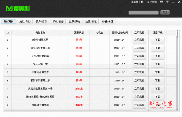Switch to the 都市/情感 tab

(x=58, y=22)
